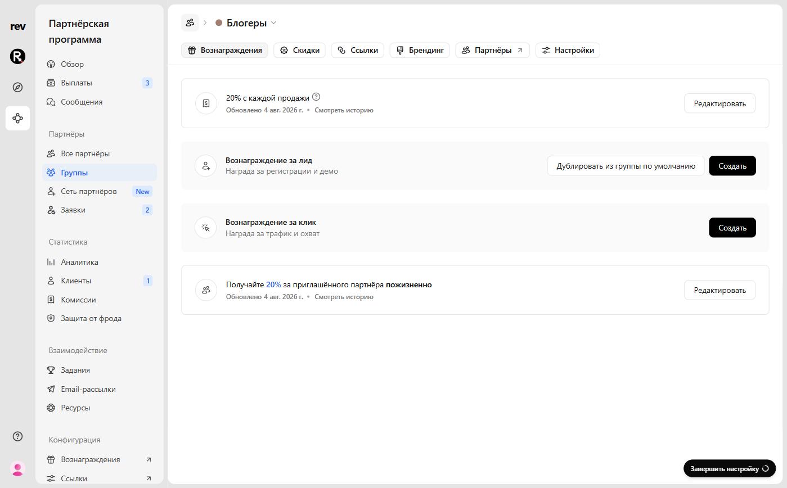Edit the invited partner reward
Screen dimensions: 787x488
pyautogui.click(x=719, y=290)
